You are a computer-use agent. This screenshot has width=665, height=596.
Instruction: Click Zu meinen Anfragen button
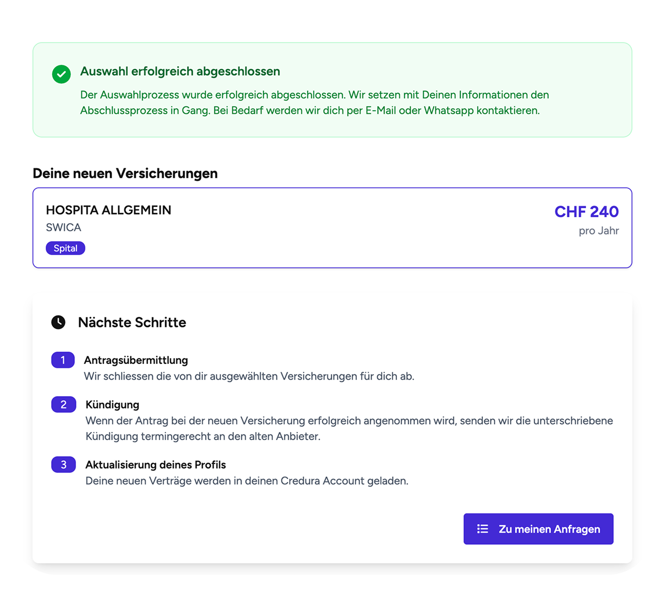[x=538, y=528]
